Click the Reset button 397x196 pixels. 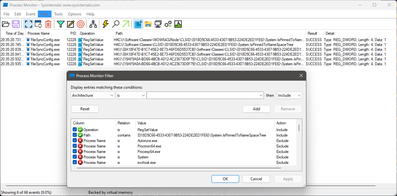pos(85,109)
